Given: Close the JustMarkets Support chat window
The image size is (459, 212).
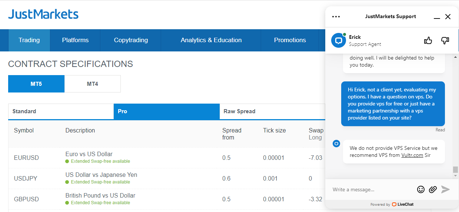Looking at the screenshot, I should (x=448, y=17).
